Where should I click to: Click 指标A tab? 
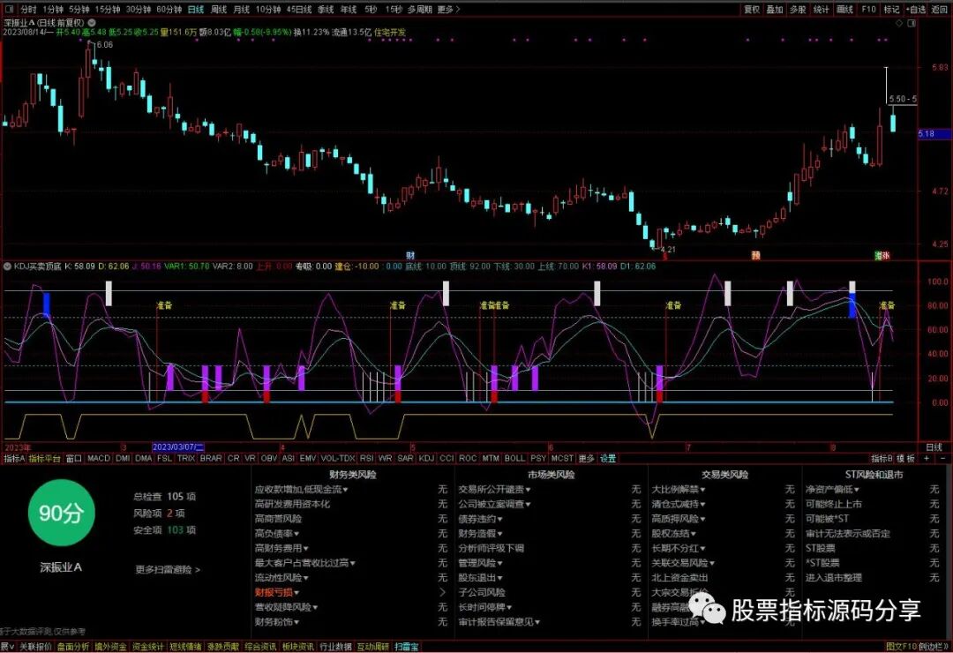14,459
